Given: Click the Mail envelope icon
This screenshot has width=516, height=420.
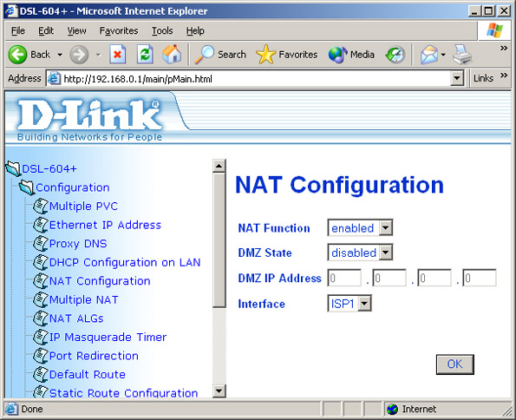Looking at the screenshot, I should point(428,55).
